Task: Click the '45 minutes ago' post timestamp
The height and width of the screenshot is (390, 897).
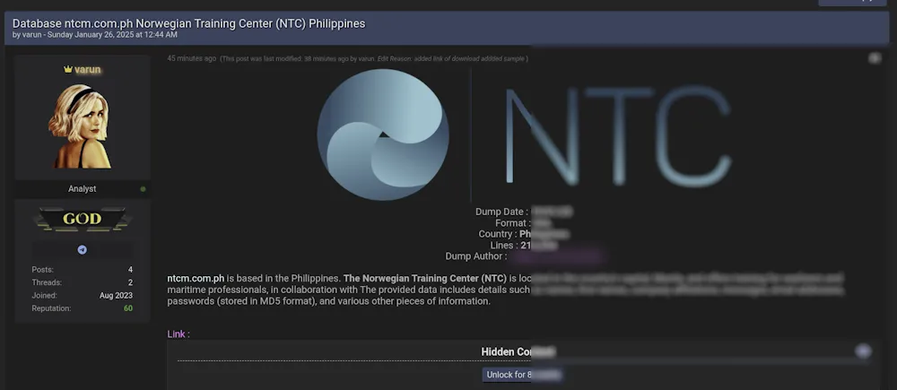Action: 192,58
